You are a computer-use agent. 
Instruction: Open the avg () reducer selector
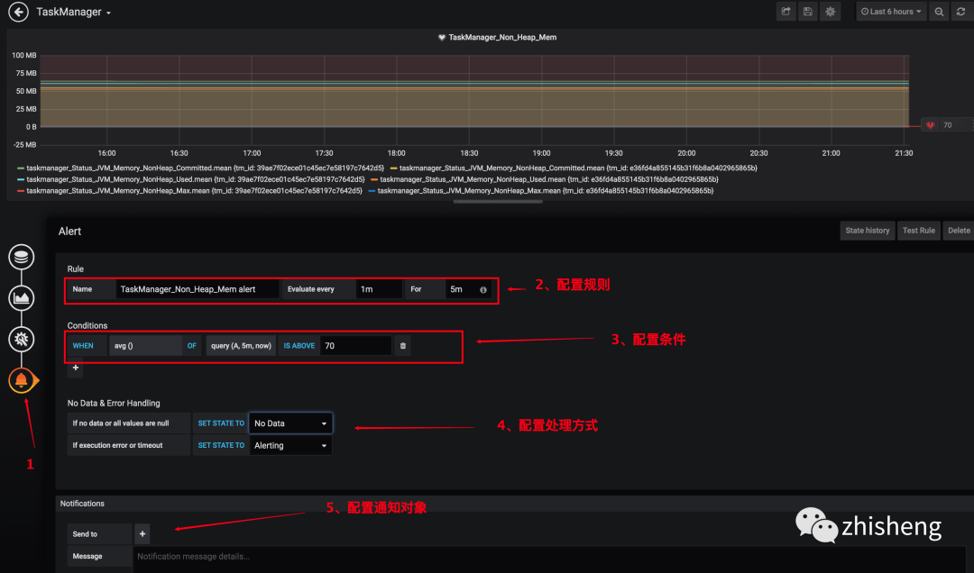click(145, 346)
